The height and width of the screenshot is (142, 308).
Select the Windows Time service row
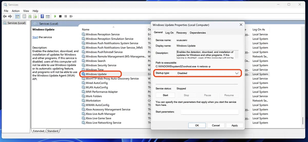[95, 70]
